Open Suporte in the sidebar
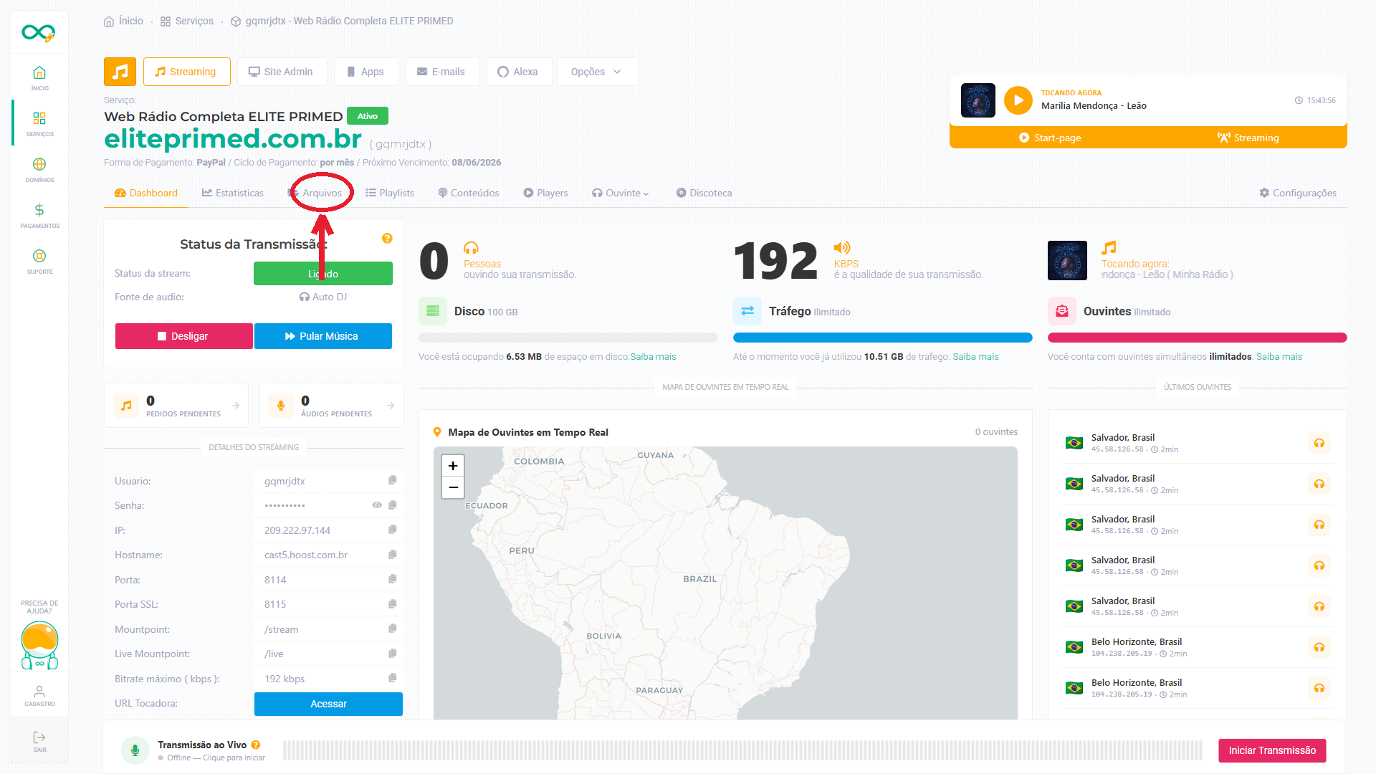 [x=39, y=262]
